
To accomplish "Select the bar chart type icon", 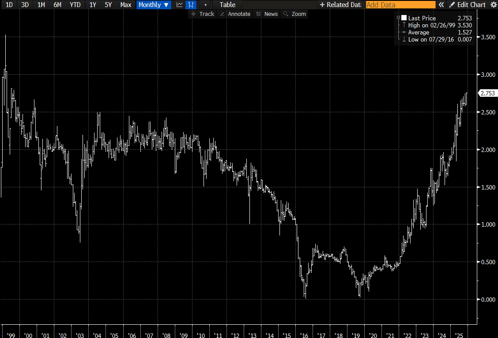I will coord(190,5).
